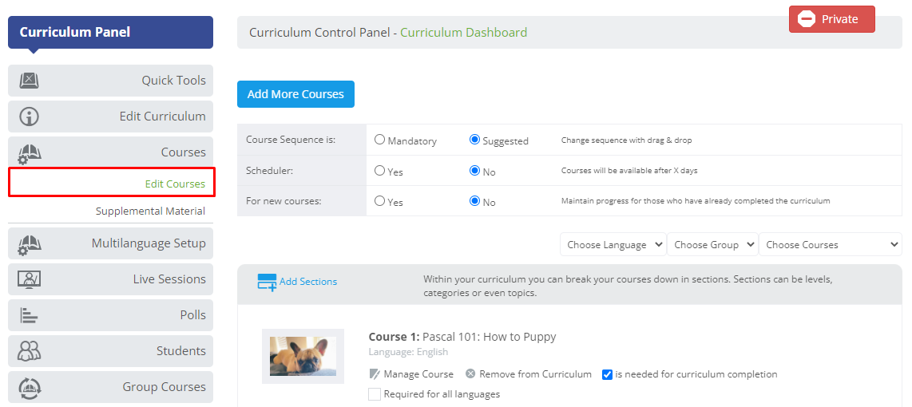
Task: Click the Live Sessions monitor icon
Action: tap(29, 279)
